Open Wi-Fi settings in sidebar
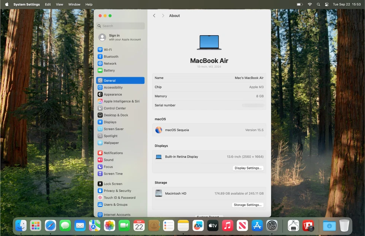The height and width of the screenshot is (236, 365). coord(120,50)
